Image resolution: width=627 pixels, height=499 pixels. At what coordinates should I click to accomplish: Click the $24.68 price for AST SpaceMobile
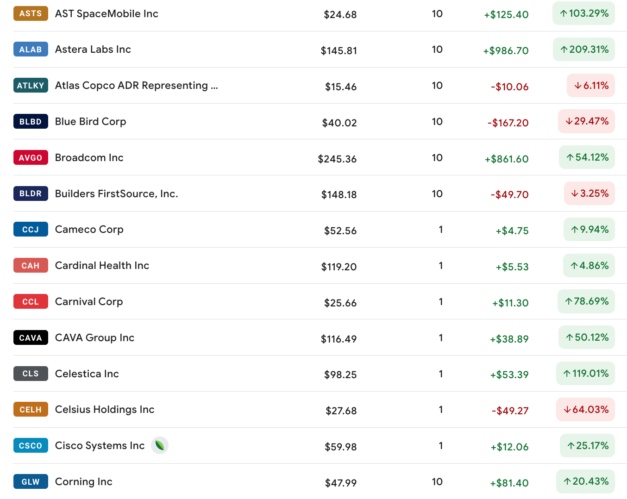coord(340,14)
